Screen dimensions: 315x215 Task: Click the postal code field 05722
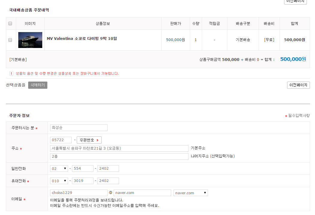point(61,140)
